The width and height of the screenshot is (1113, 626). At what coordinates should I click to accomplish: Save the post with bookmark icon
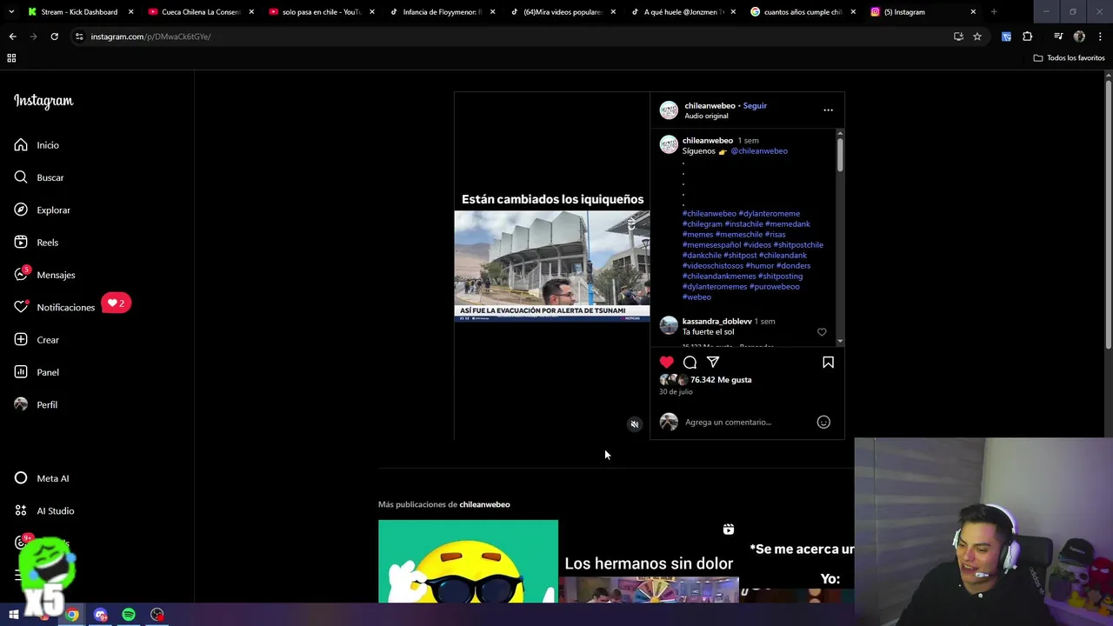(x=828, y=362)
